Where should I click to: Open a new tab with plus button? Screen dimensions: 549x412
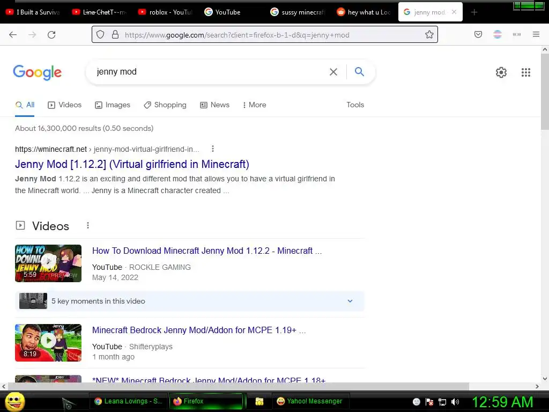coord(474,12)
